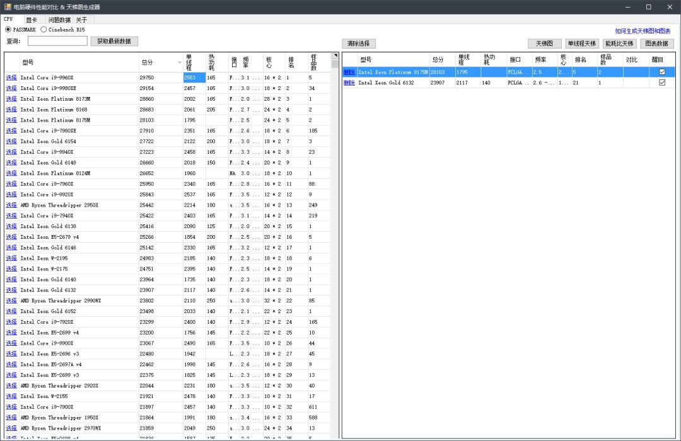
Task: Click the 单线程天梯 button
Action: click(581, 43)
